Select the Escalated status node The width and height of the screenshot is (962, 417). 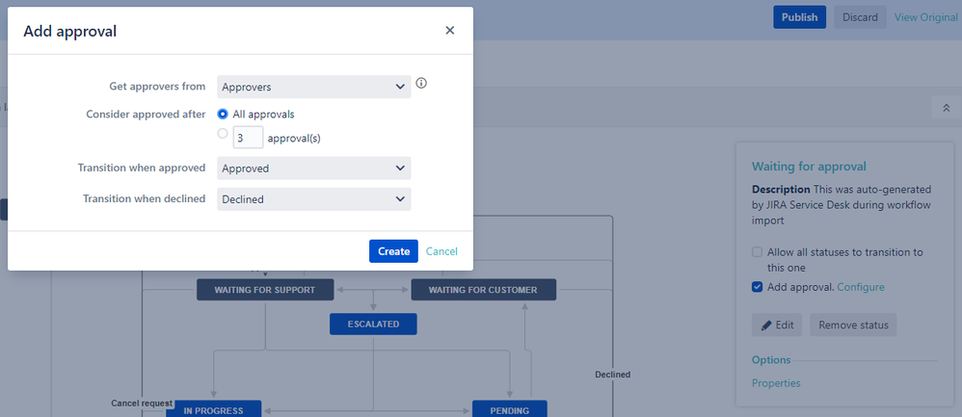click(x=373, y=325)
